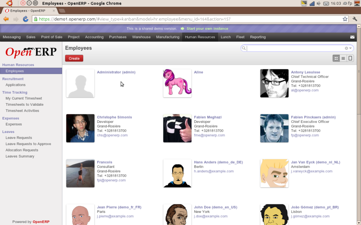Expand the search options dropdown arrow
The height and width of the screenshot is (225, 361).
point(350,48)
